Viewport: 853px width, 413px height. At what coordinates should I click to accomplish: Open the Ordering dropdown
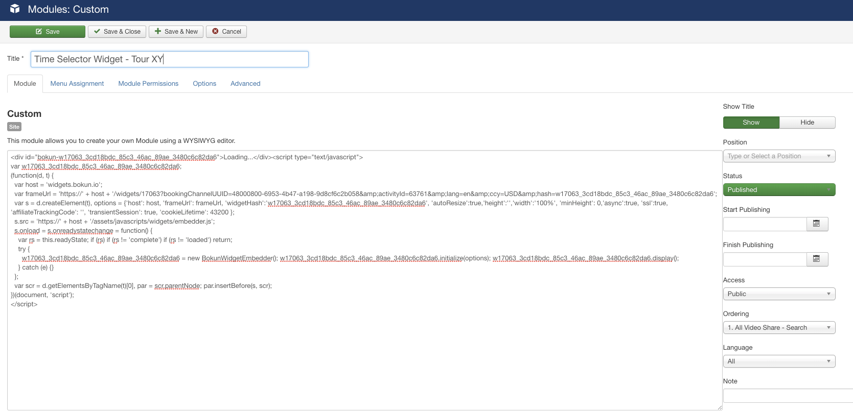[779, 328]
